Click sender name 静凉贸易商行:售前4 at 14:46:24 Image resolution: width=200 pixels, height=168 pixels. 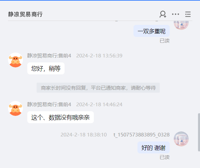point(49,105)
